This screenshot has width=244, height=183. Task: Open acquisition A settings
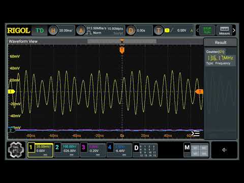(x=81, y=30)
